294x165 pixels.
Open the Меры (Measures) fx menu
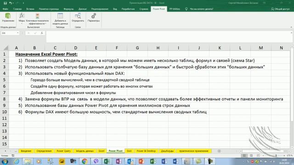22,18
